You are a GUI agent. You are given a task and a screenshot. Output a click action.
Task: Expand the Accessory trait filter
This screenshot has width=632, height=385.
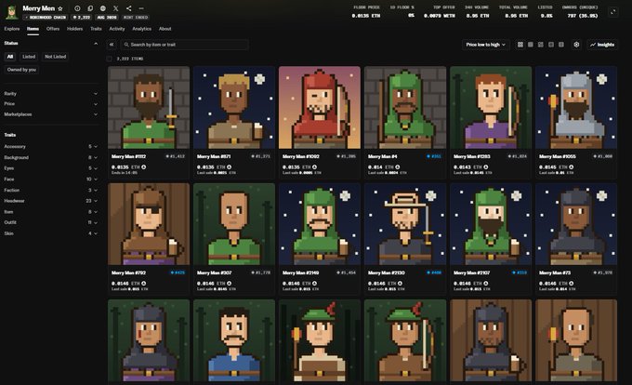(x=51, y=147)
